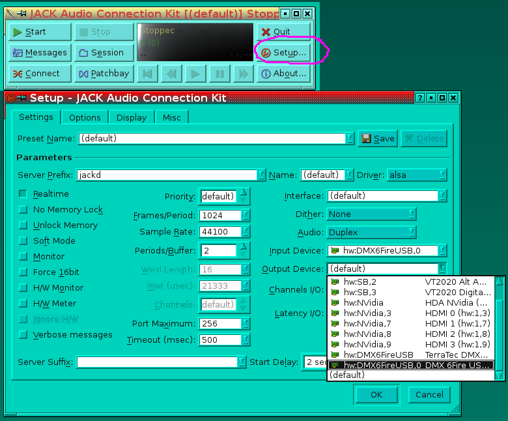This screenshot has height=421, width=508.
Task: Open the Port Maximum dropdown
Action: [246, 323]
